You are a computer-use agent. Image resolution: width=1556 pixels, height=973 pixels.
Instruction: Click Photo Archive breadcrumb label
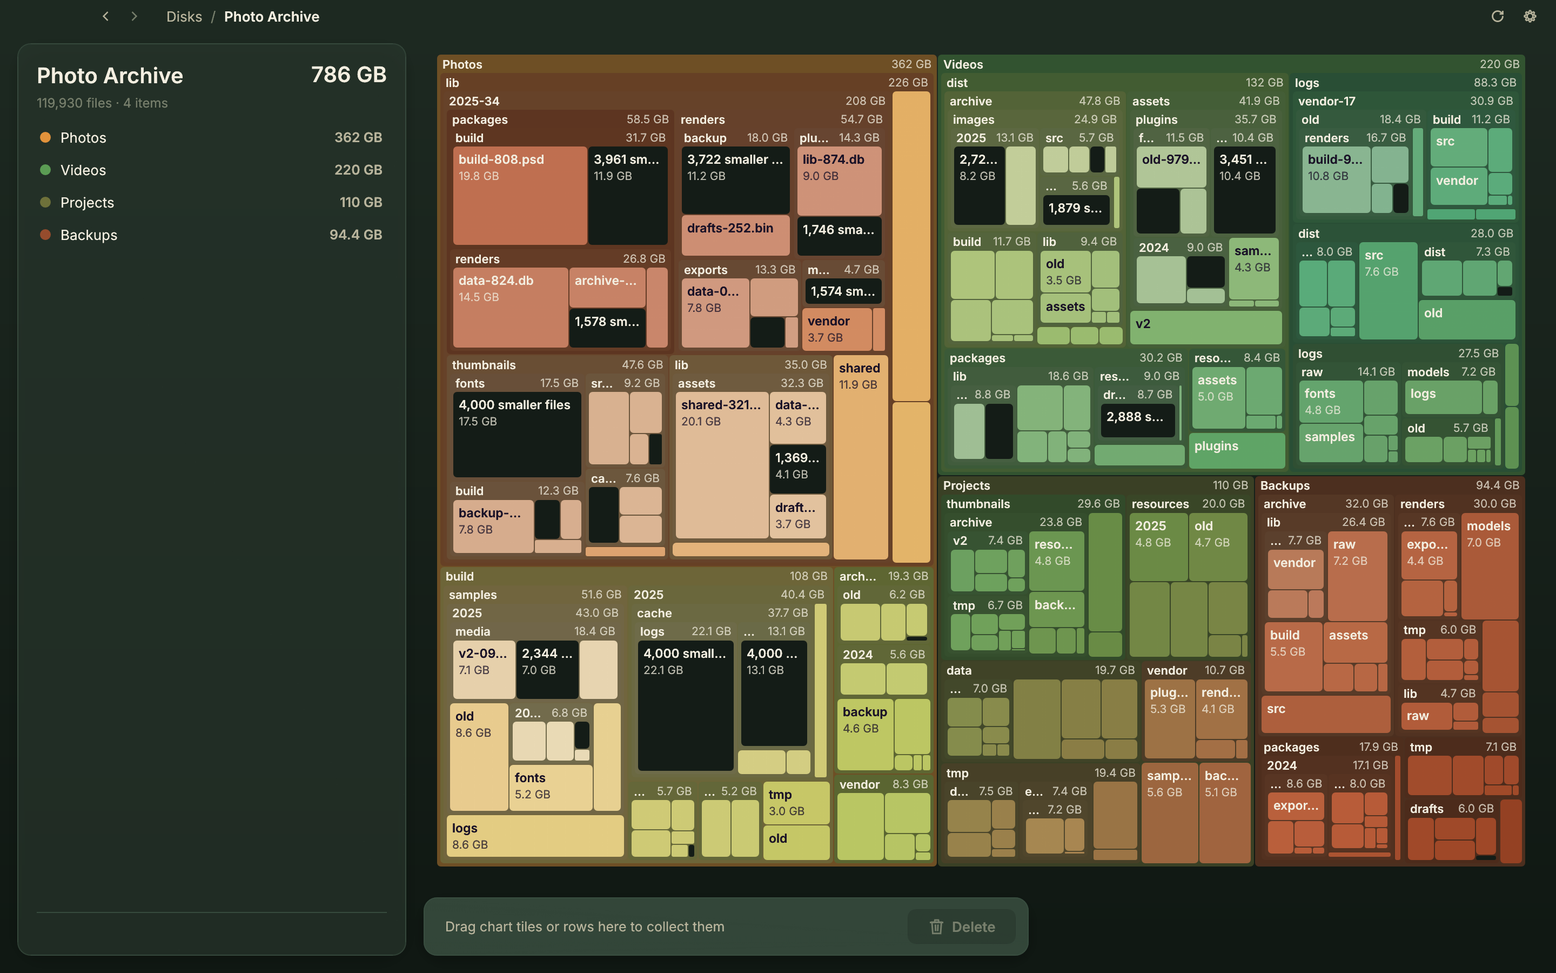pos(271,17)
